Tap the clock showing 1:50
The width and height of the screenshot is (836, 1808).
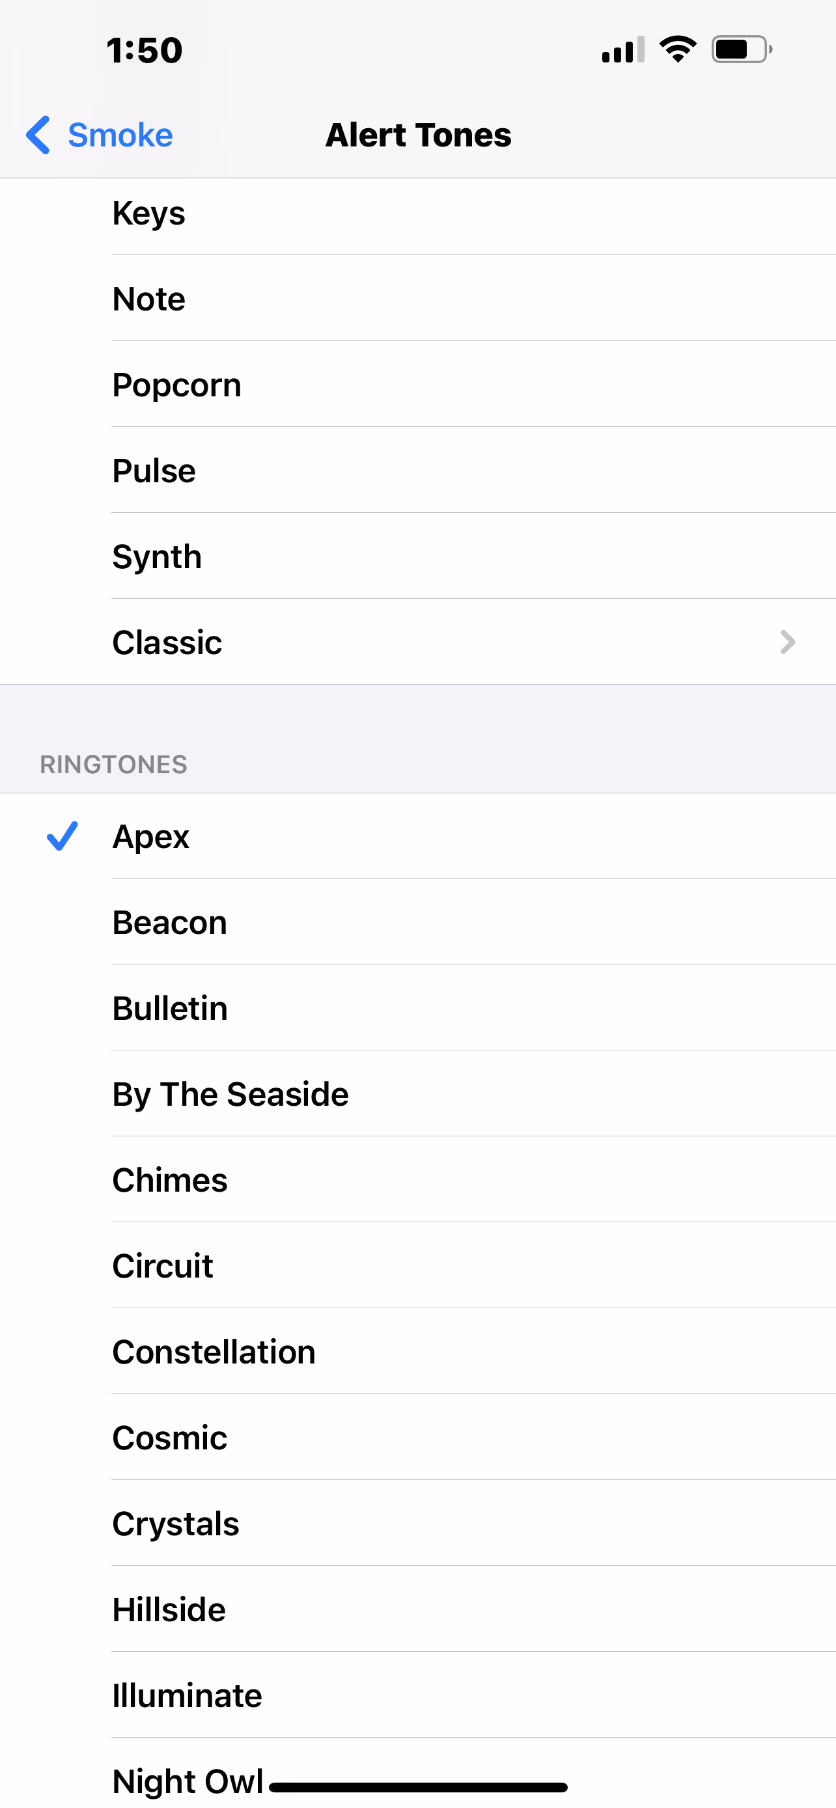point(145,51)
